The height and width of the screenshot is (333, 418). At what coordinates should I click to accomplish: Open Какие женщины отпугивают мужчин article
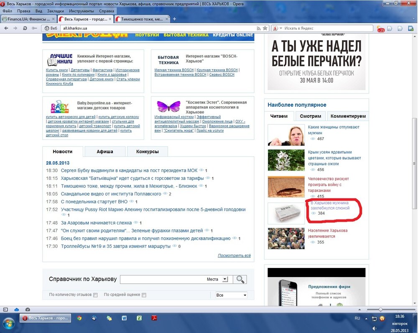click(x=334, y=130)
